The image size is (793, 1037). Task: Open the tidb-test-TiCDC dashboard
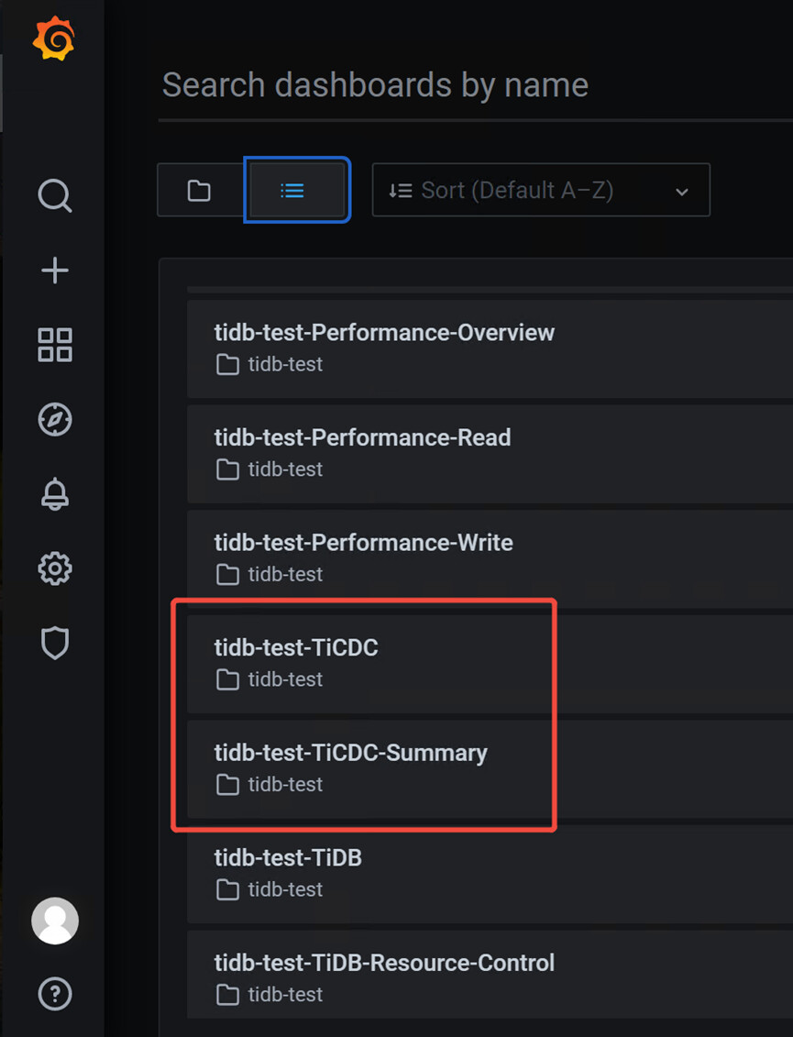[296, 647]
